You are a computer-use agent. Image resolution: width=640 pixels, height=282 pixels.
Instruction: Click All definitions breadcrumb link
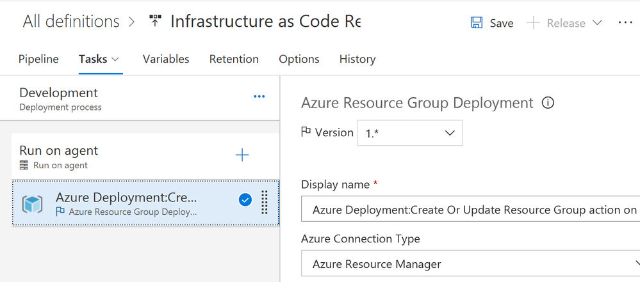(x=71, y=21)
